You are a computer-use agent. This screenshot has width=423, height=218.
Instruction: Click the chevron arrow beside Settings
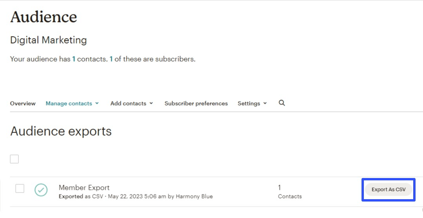point(265,103)
